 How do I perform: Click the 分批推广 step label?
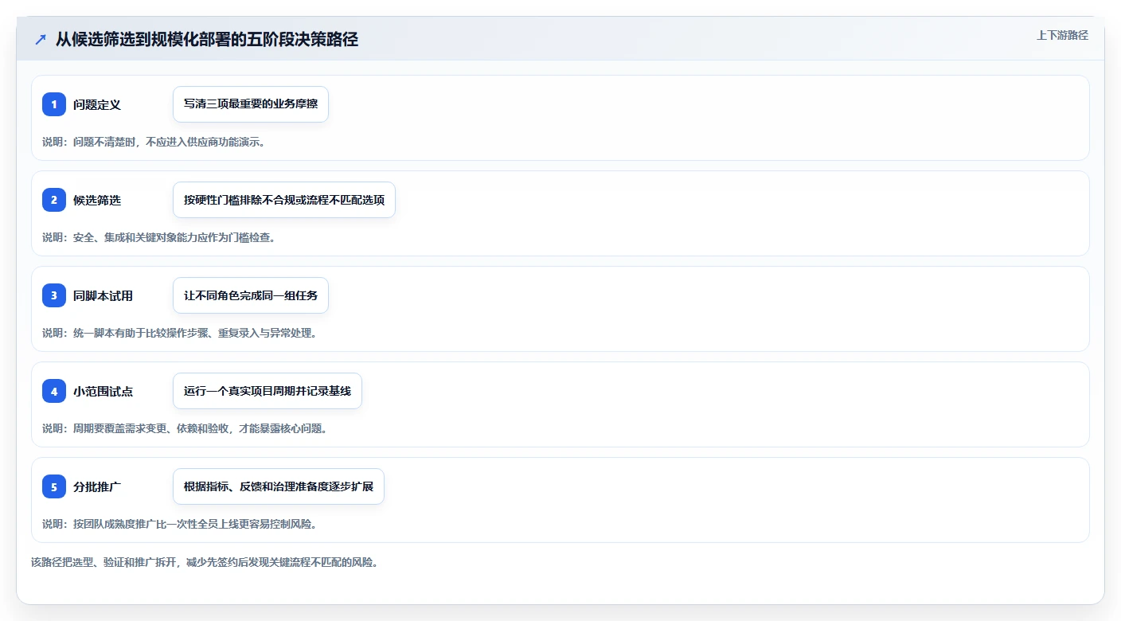[x=97, y=486]
